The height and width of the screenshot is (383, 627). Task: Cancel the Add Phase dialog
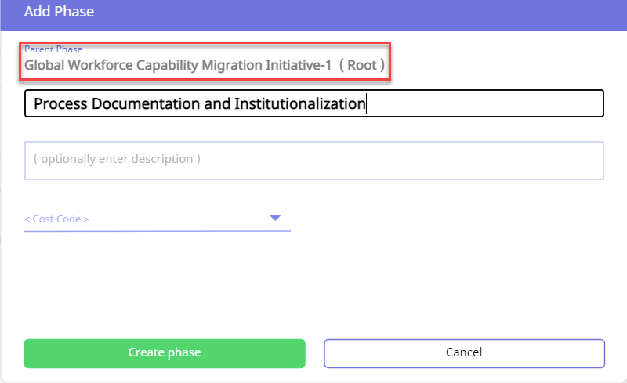tap(464, 353)
